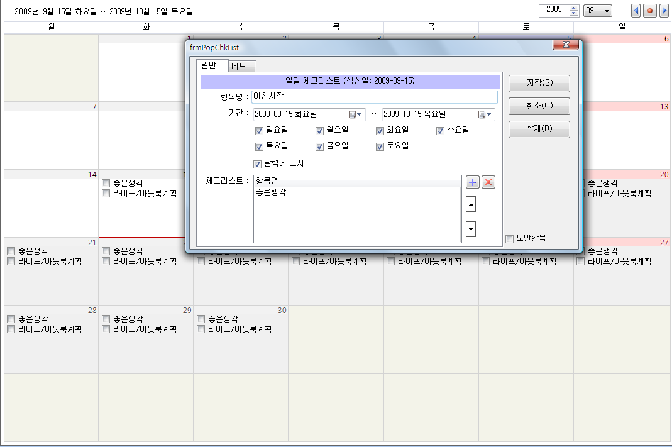Click the red X remove-item icon
This screenshot has width=672, height=447.
click(x=488, y=182)
